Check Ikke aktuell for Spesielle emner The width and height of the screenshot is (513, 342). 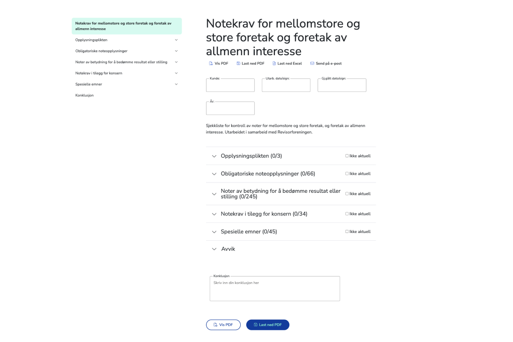347,231
